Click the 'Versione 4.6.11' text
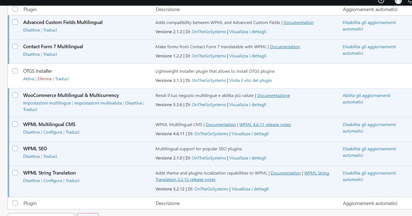Screen dimensions: 412x216 (x=170, y=134)
